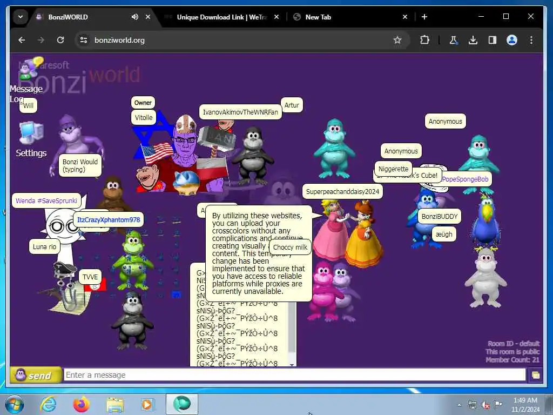
Task: Open the Downloads icon
Action: pos(473,40)
